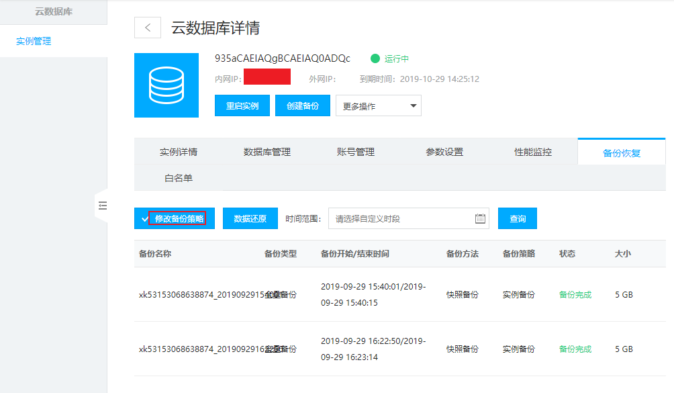Viewport: 674px width, 393px height.
Task: Expand the 更多操作 dropdown
Action: (378, 105)
